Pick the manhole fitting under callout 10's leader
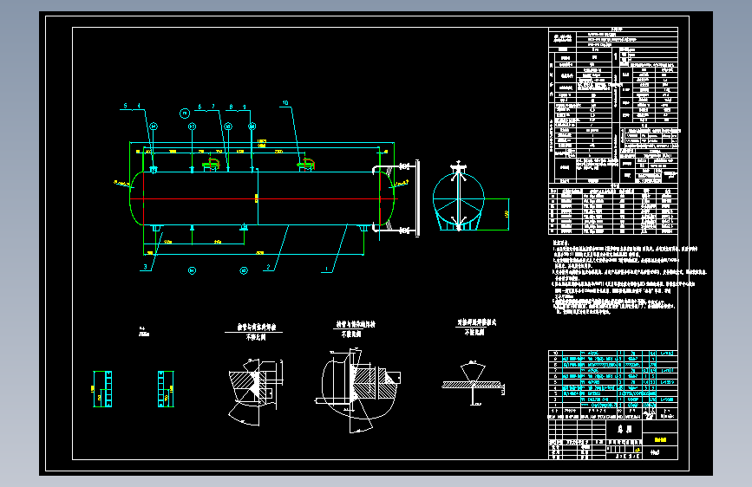Viewport: 752px width, 487px height. tap(306, 165)
